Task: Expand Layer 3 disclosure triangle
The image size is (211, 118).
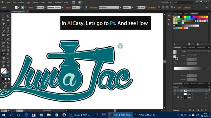Action: point(182,91)
